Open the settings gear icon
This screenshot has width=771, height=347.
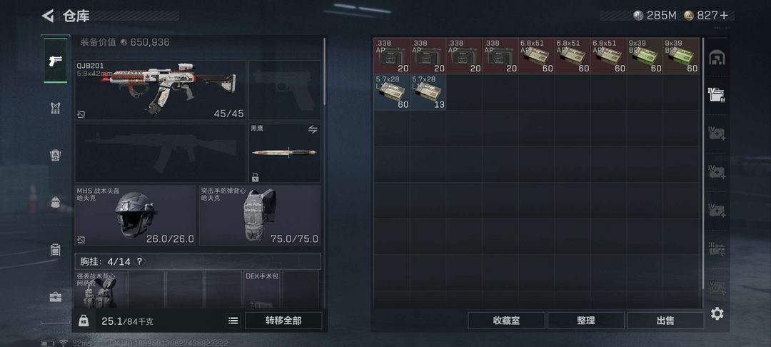(x=717, y=313)
